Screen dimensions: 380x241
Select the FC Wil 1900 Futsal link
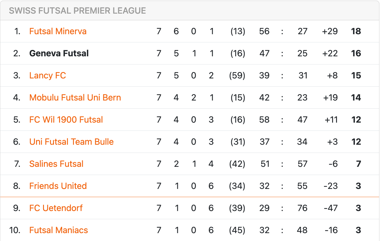pos(66,120)
